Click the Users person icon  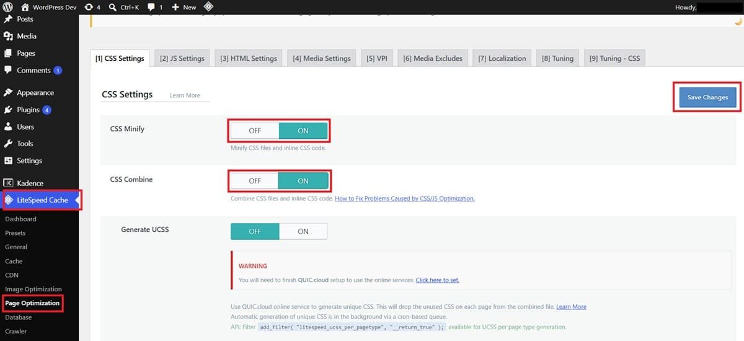[8, 126]
